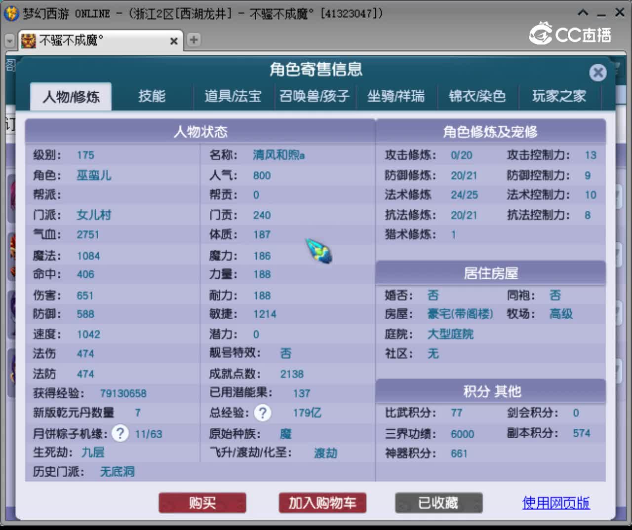Click the 月饼粽子机缘 value 11/63
The width and height of the screenshot is (632, 530).
149,434
